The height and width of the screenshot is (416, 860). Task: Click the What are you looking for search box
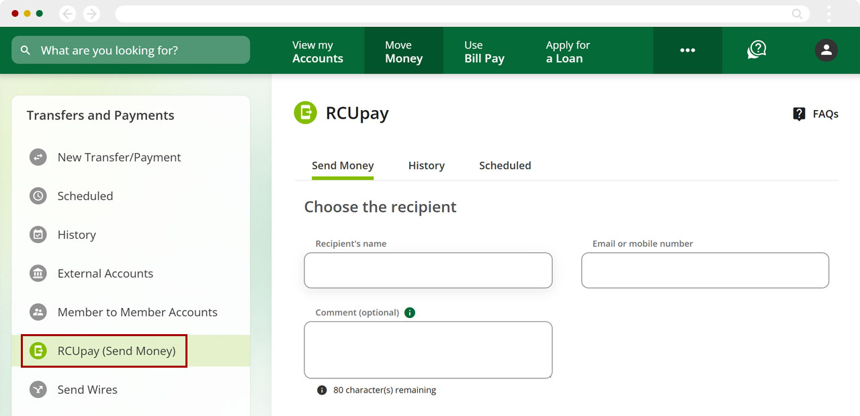(130, 50)
